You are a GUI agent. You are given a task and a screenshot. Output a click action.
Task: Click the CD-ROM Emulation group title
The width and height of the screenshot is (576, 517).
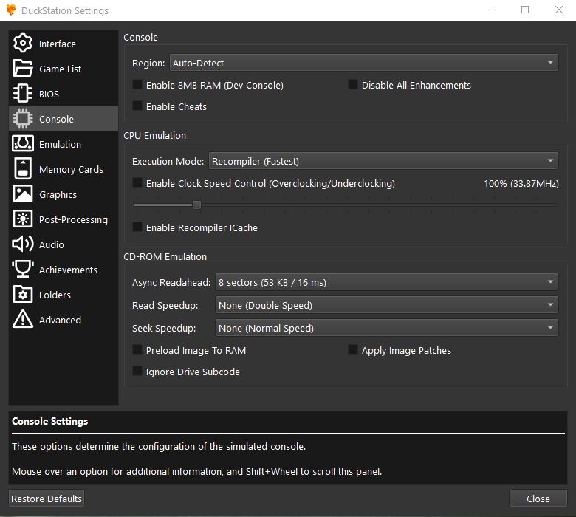pyautogui.click(x=165, y=256)
